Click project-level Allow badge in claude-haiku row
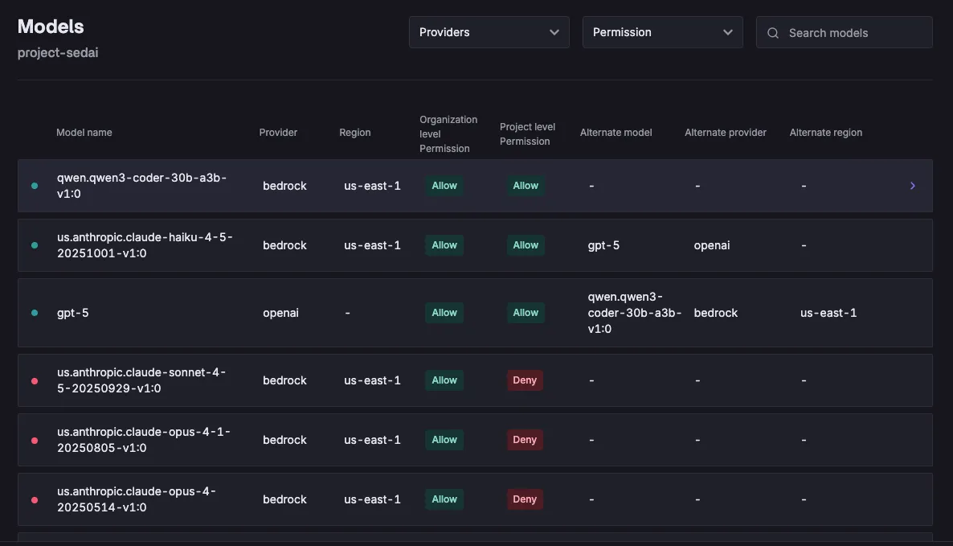This screenshot has width=953, height=546. [x=526, y=245]
